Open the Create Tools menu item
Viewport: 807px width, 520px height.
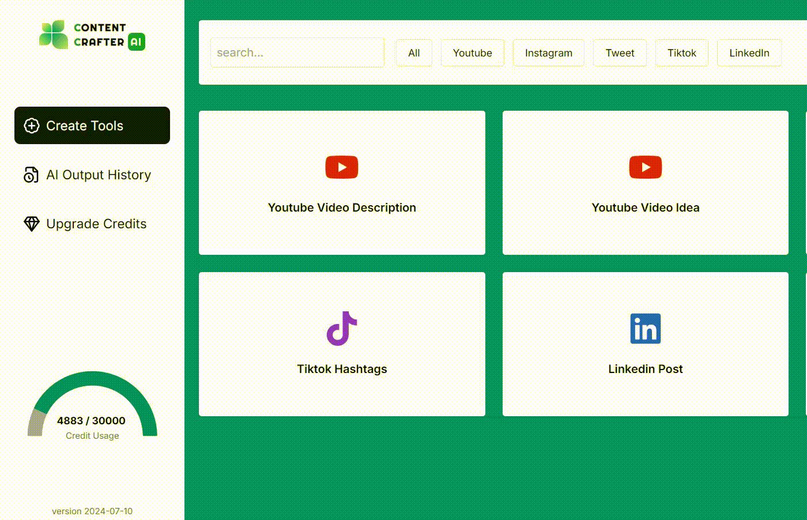click(x=92, y=125)
